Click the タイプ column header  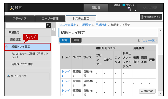(x=77, y=57)
